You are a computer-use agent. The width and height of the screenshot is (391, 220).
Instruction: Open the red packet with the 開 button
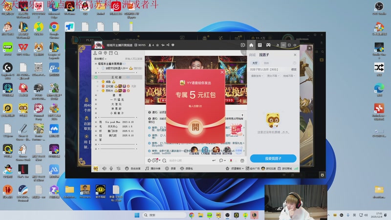[x=195, y=127]
